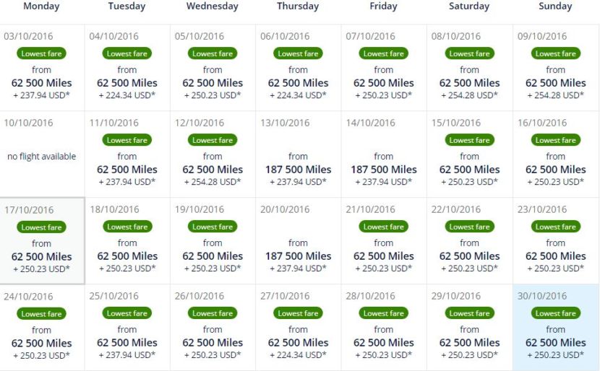Click the 13/10/2016 187 500 Miles fare
600x371 pixels.
pyautogui.click(x=298, y=154)
